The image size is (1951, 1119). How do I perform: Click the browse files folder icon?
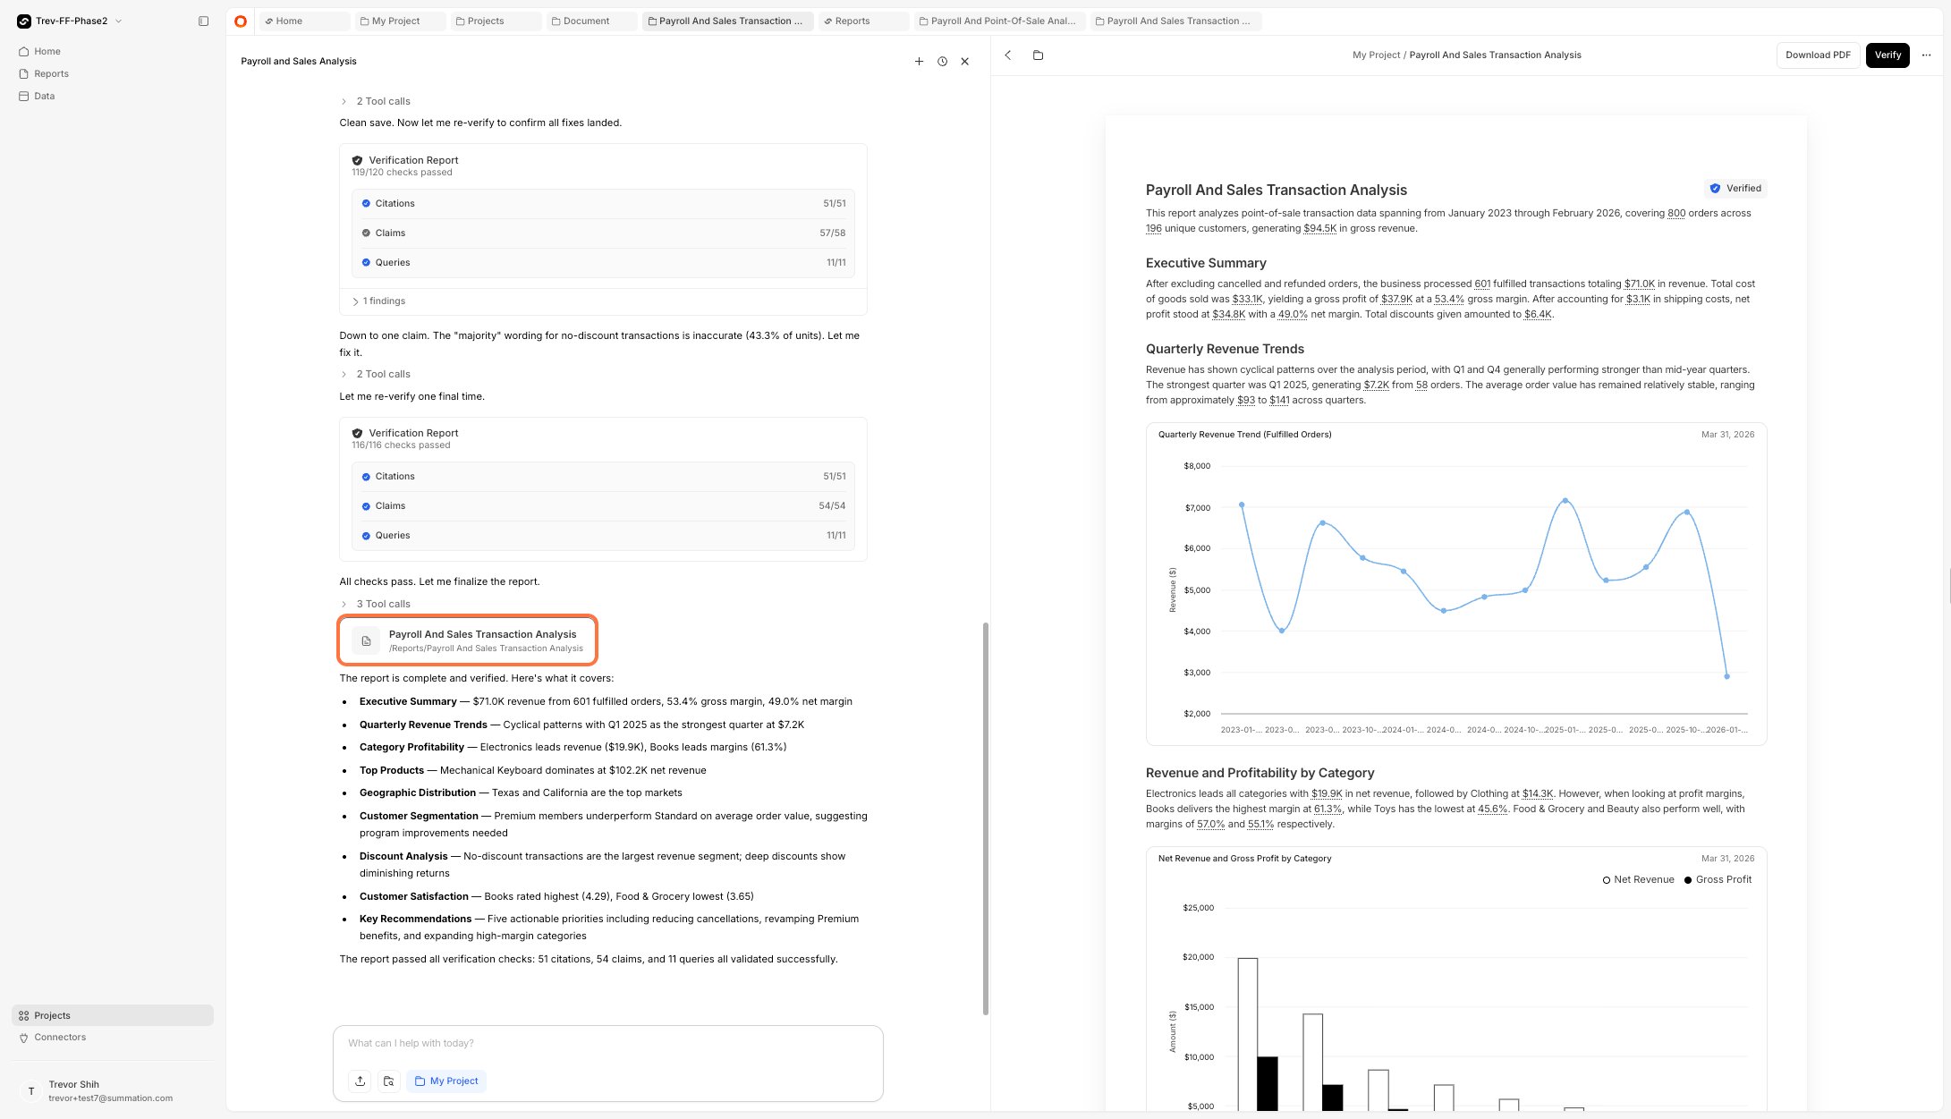click(388, 1081)
